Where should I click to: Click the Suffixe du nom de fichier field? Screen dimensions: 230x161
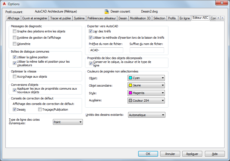(x=147, y=50)
